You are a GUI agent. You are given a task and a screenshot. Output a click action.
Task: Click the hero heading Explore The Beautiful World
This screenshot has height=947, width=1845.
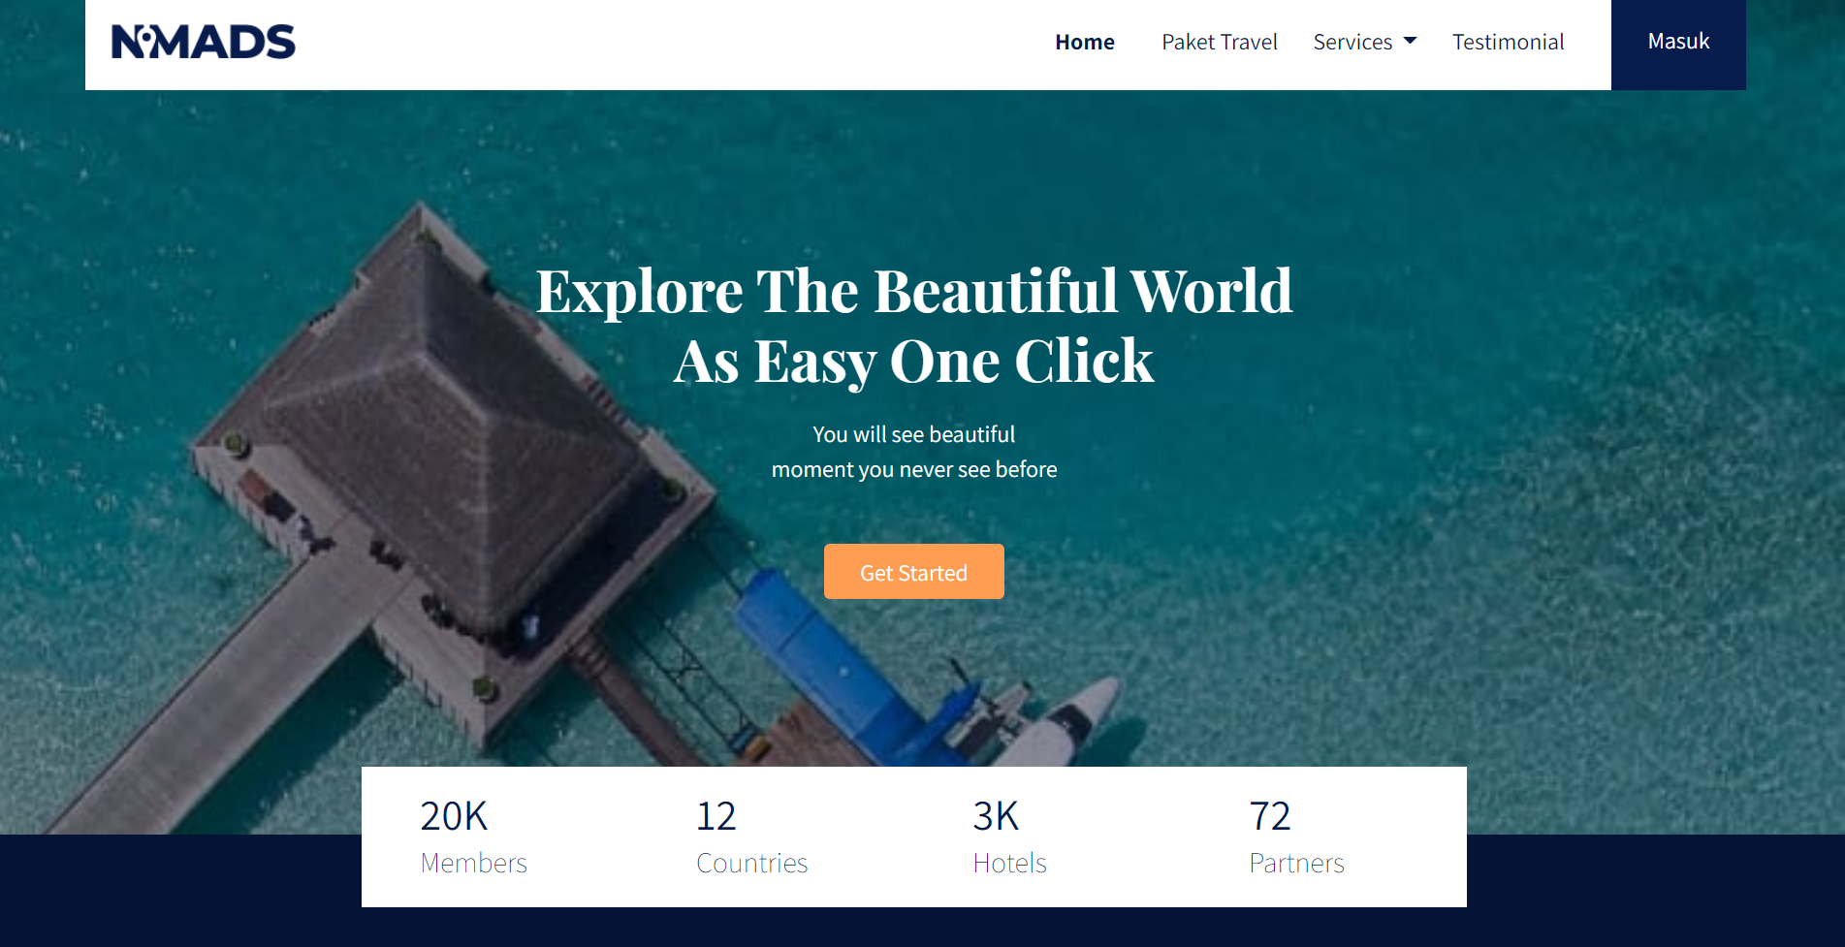pyautogui.click(x=913, y=290)
